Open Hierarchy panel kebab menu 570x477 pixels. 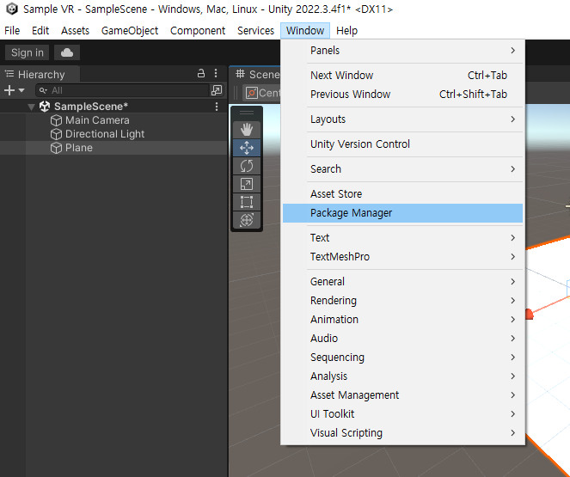tap(216, 73)
